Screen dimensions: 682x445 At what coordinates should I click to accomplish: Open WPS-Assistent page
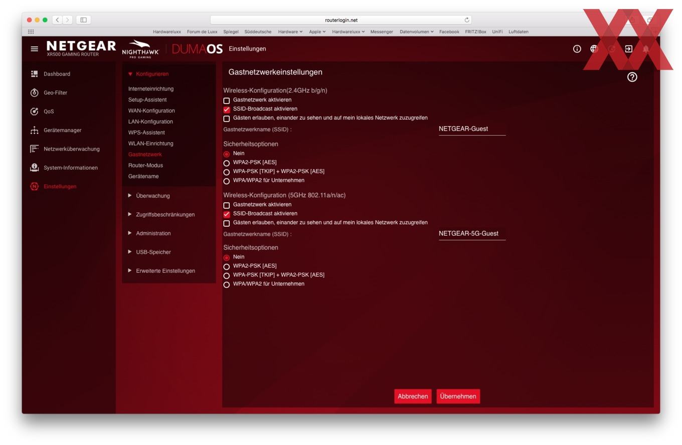146,133
